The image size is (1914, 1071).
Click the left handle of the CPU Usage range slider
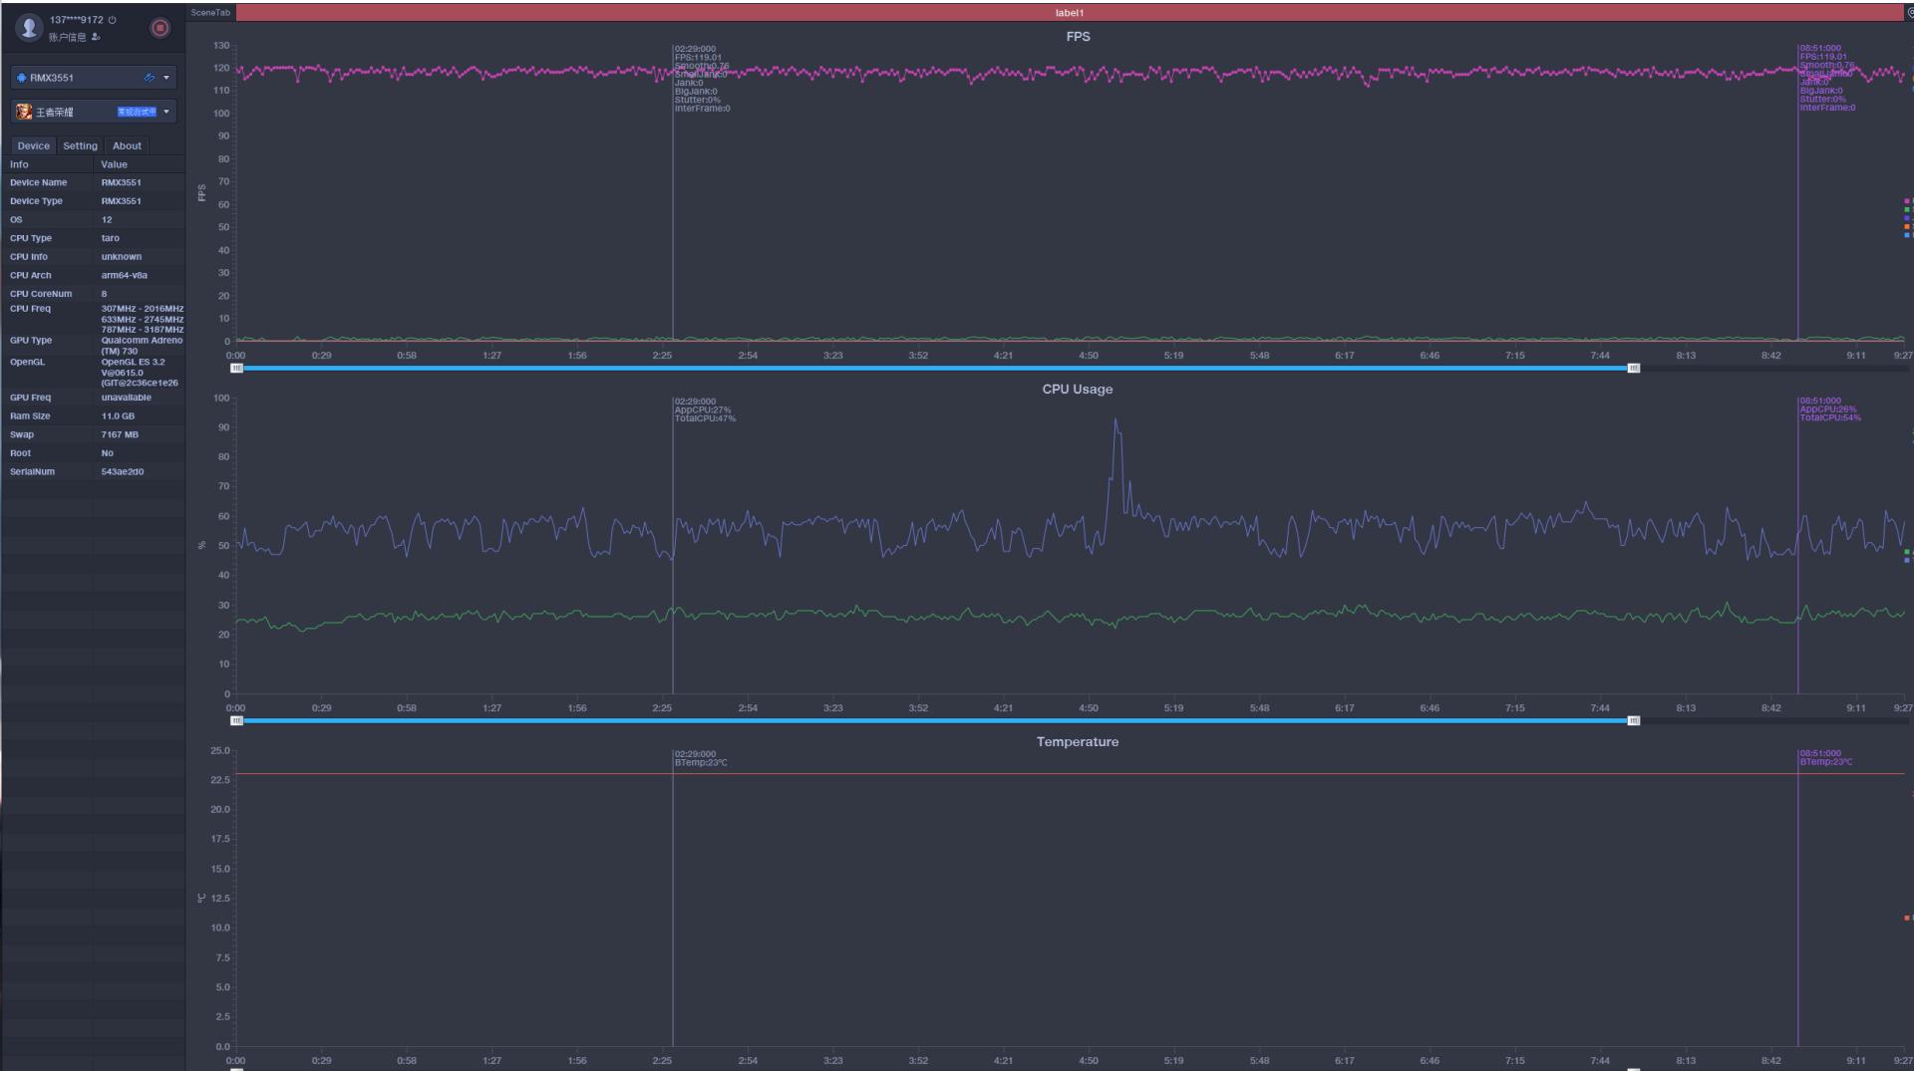tap(236, 721)
